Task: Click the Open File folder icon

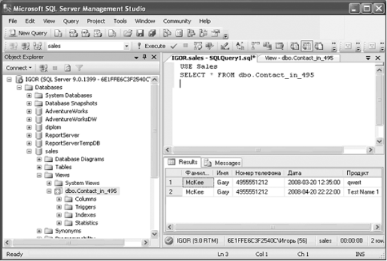Action: pyautogui.click(x=127, y=33)
